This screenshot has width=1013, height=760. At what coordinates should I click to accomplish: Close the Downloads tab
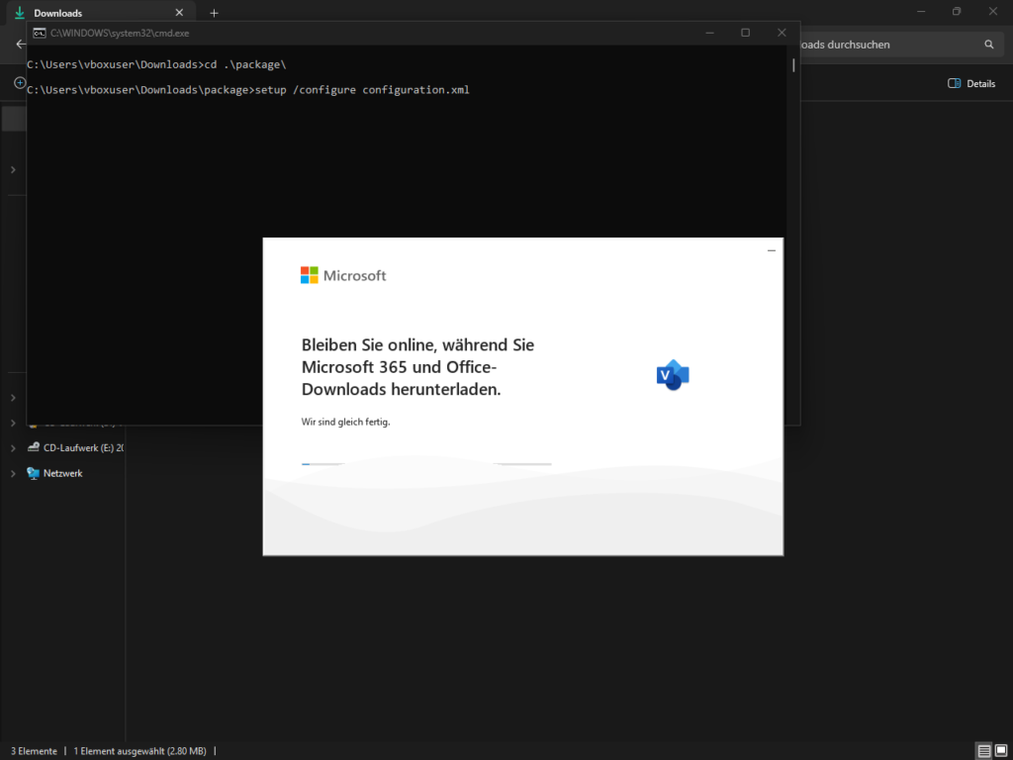(179, 13)
